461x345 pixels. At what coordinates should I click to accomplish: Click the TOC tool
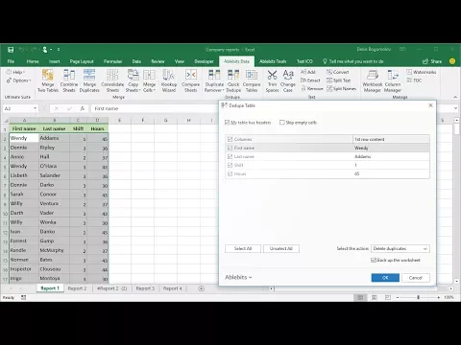tap(414, 80)
